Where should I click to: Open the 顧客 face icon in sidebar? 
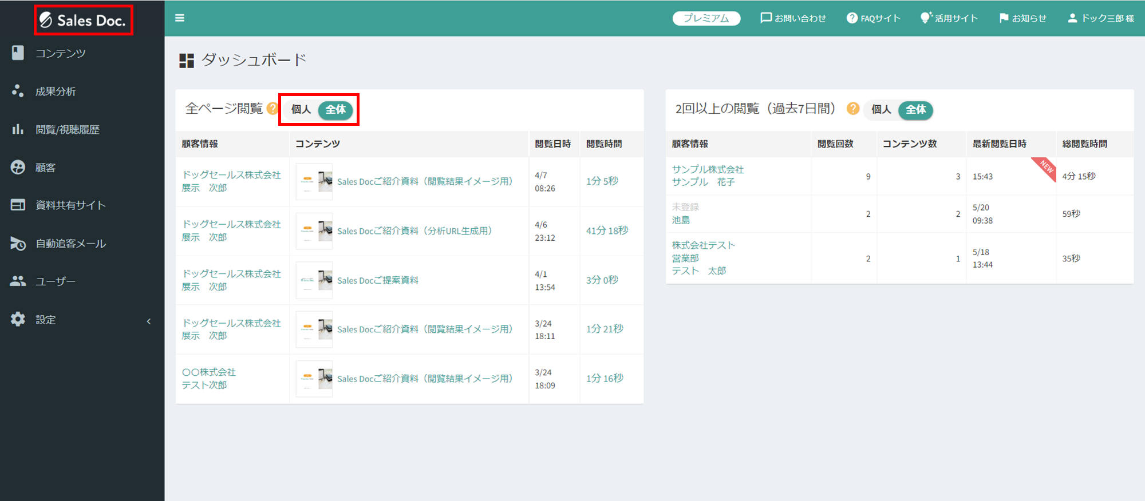(18, 167)
